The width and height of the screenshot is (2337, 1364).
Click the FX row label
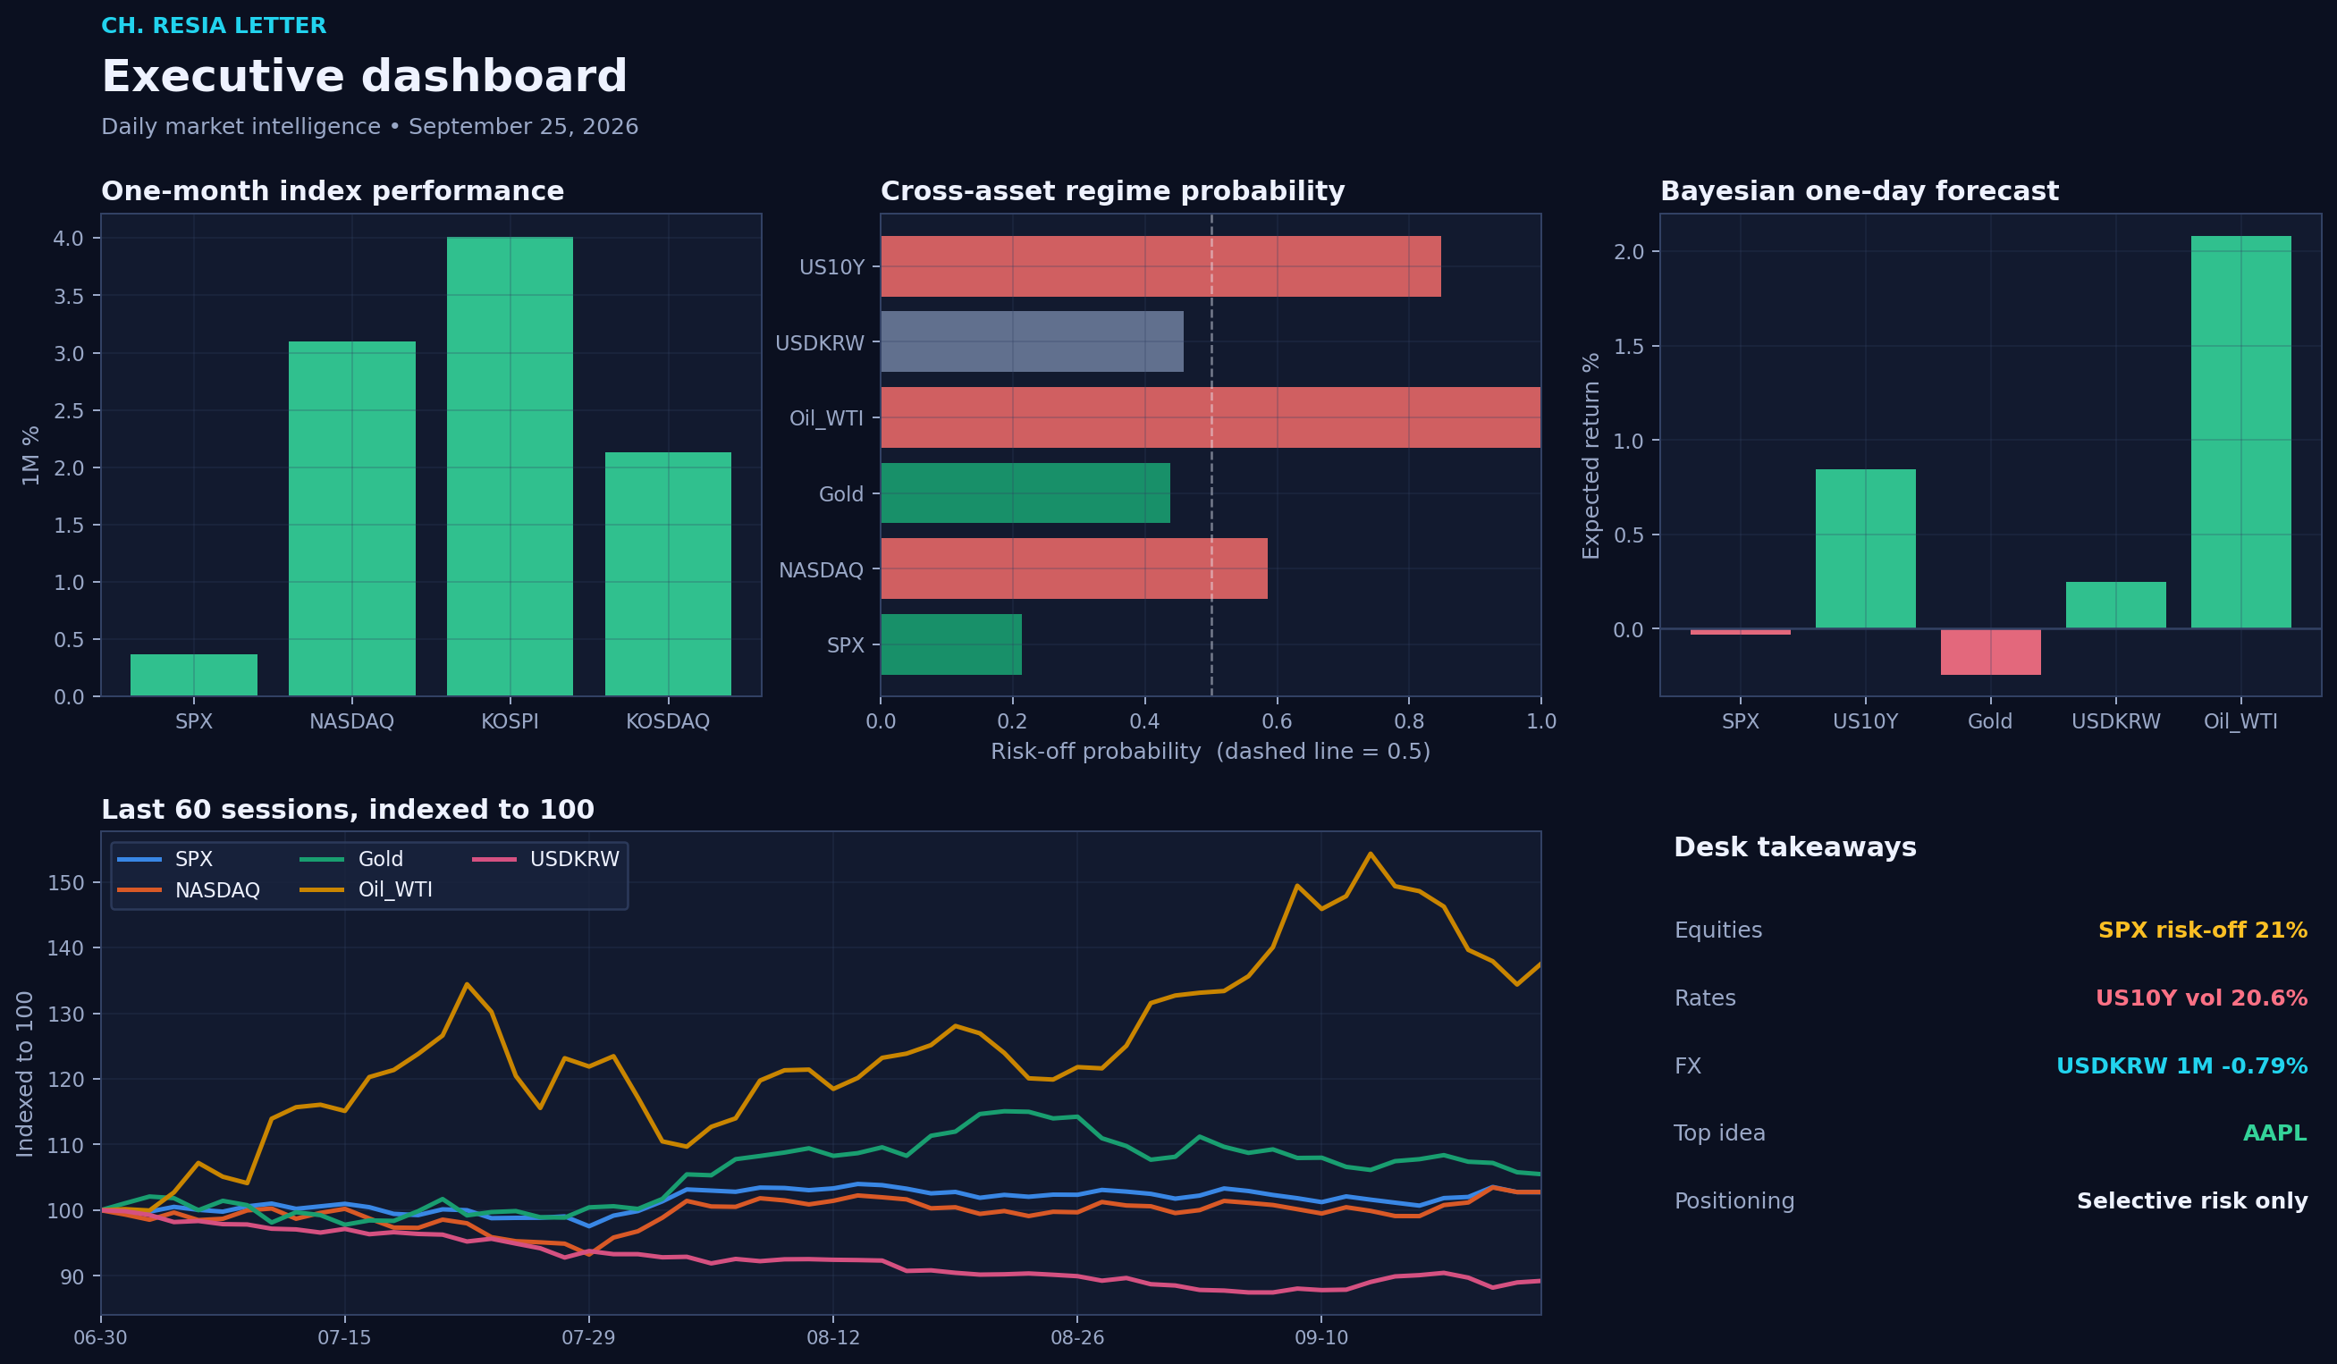pos(1688,1065)
